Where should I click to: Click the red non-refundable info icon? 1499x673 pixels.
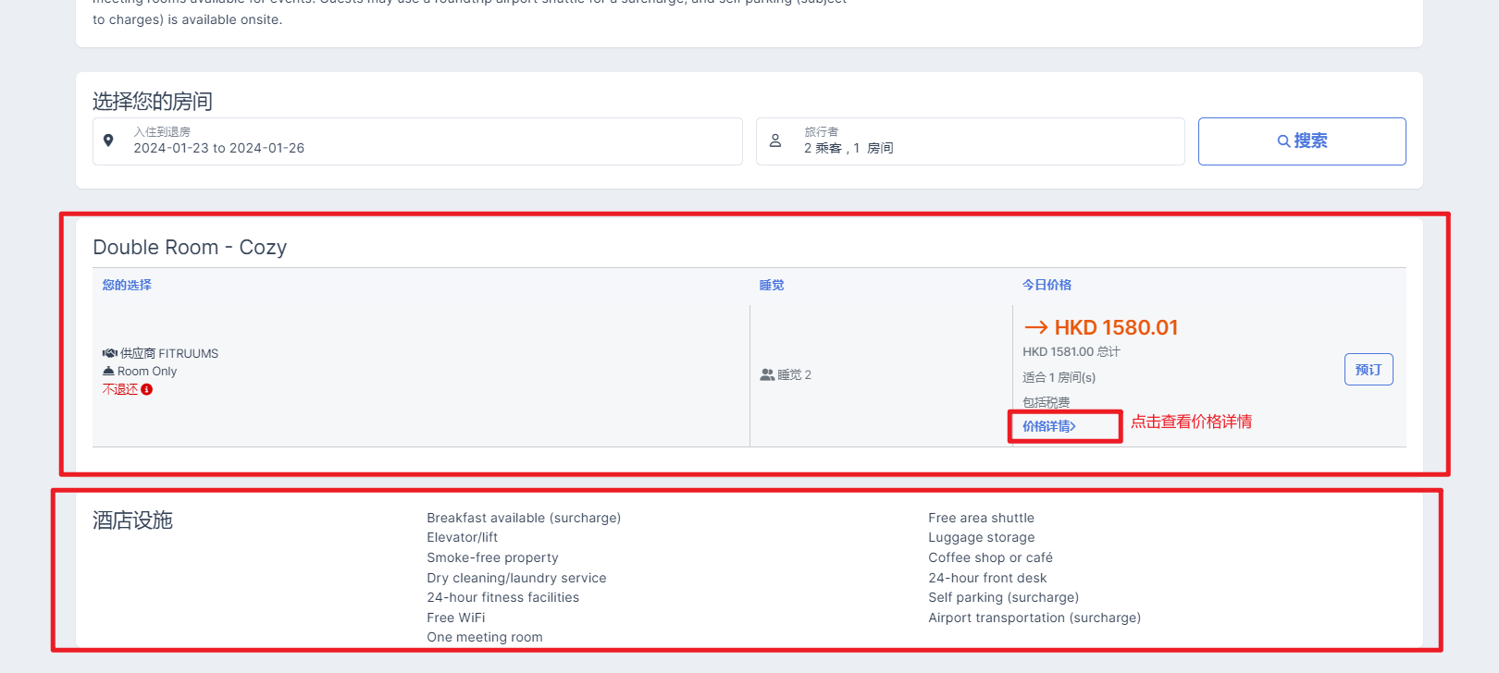pos(147,389)
